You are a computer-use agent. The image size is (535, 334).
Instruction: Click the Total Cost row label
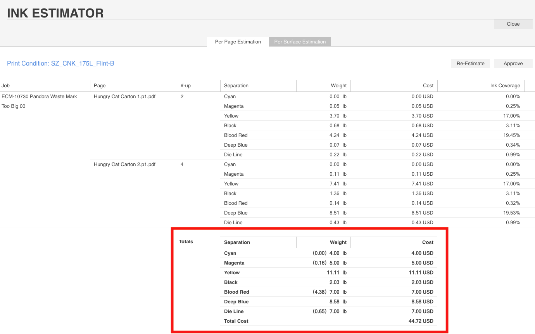pyautogui.click(x=236, y=321)
